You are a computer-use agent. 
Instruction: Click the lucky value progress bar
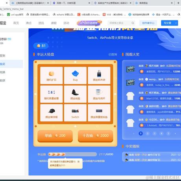72,154
